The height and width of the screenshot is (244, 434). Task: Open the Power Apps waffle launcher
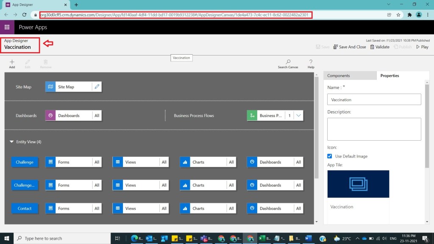(7, 27)
